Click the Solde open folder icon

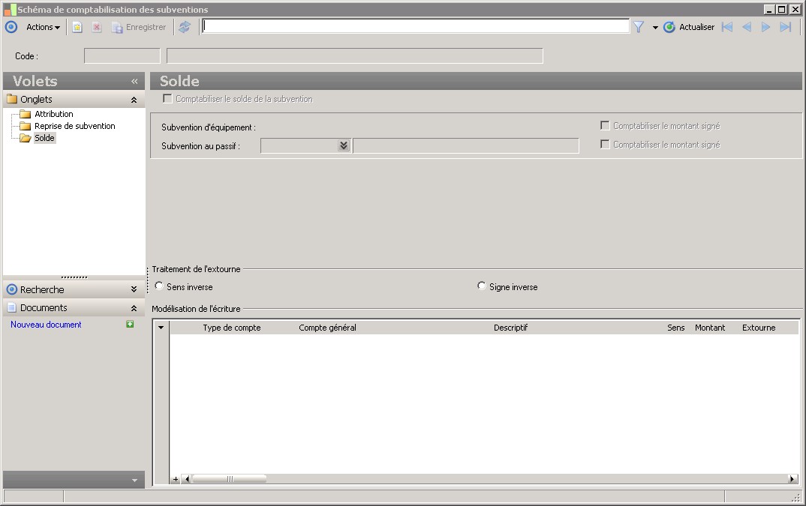click(26, 138)
